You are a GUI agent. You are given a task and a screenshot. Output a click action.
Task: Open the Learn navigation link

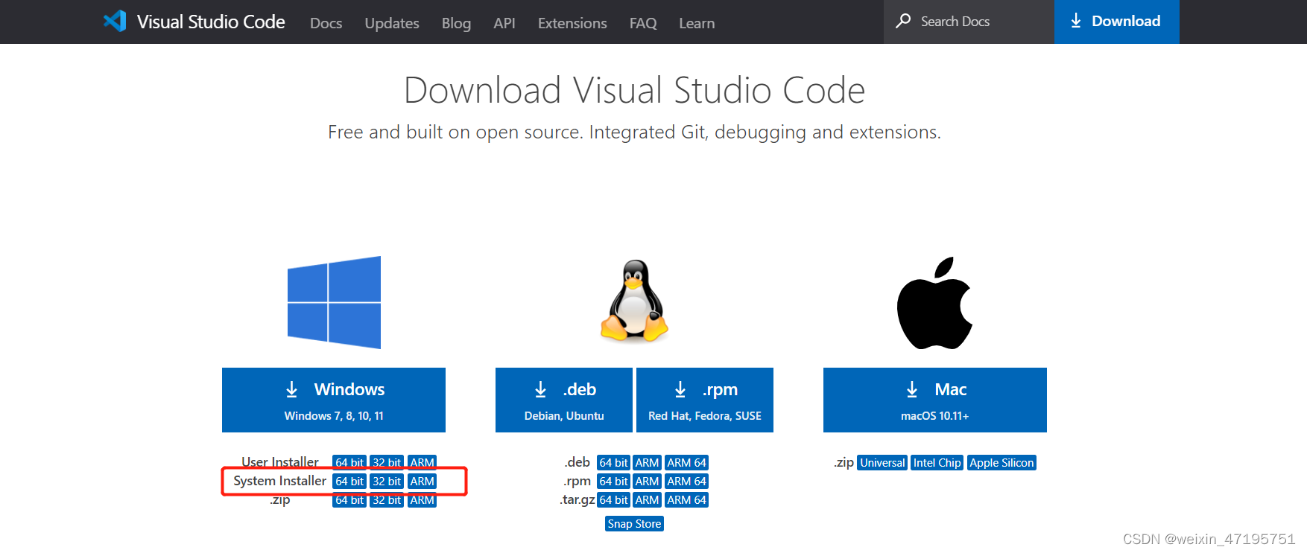[697, 23]
